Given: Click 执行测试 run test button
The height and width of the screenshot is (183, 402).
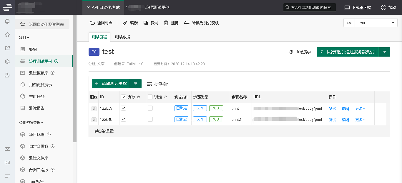Looking at the screenshot, I should click(x=348, y=52).
